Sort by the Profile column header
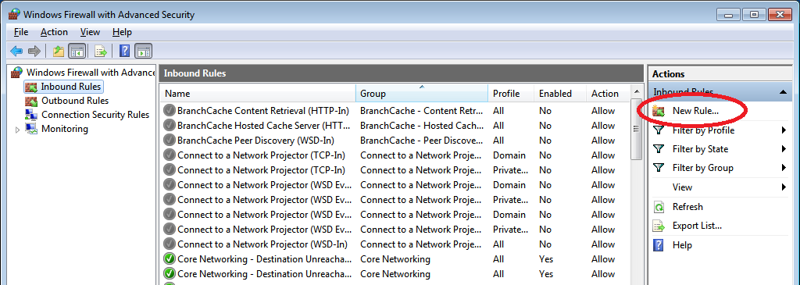The image size is (800, 285). (511, 94)
